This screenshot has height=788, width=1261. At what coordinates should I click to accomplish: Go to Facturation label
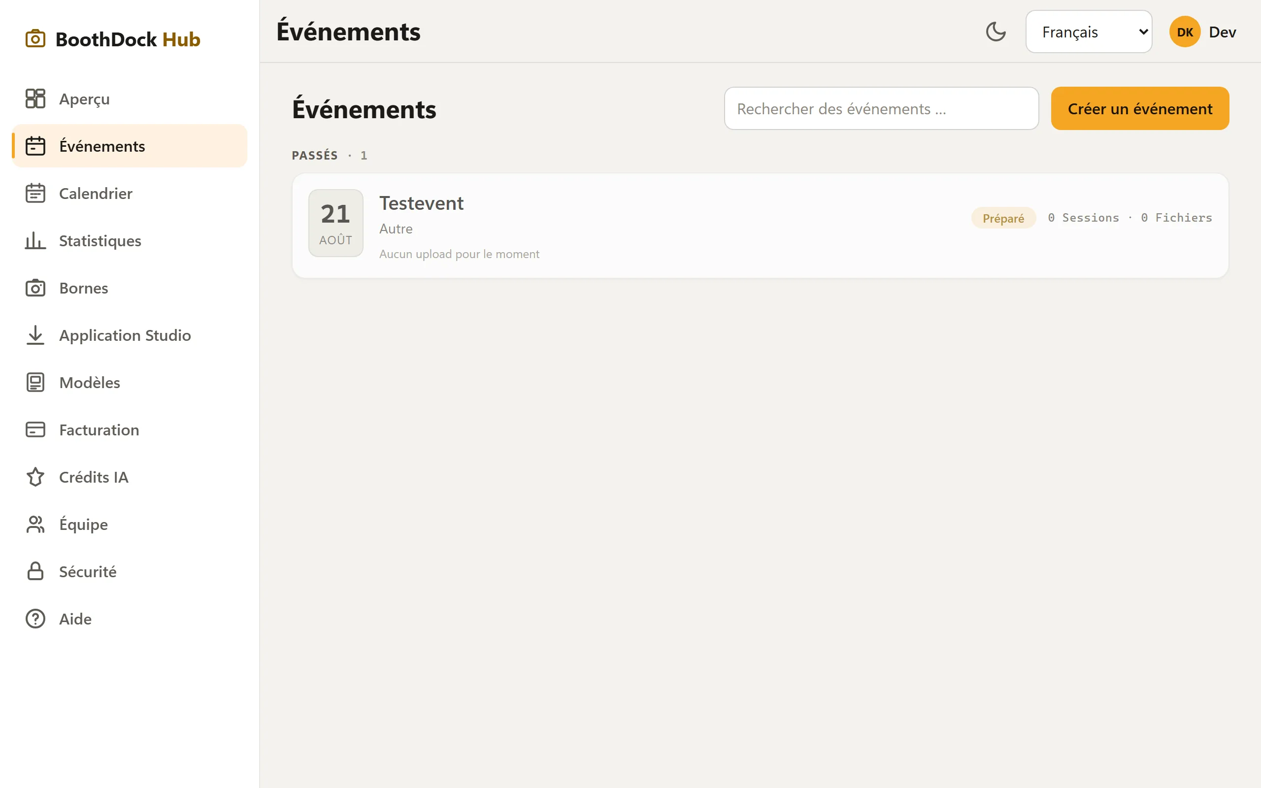99,430
